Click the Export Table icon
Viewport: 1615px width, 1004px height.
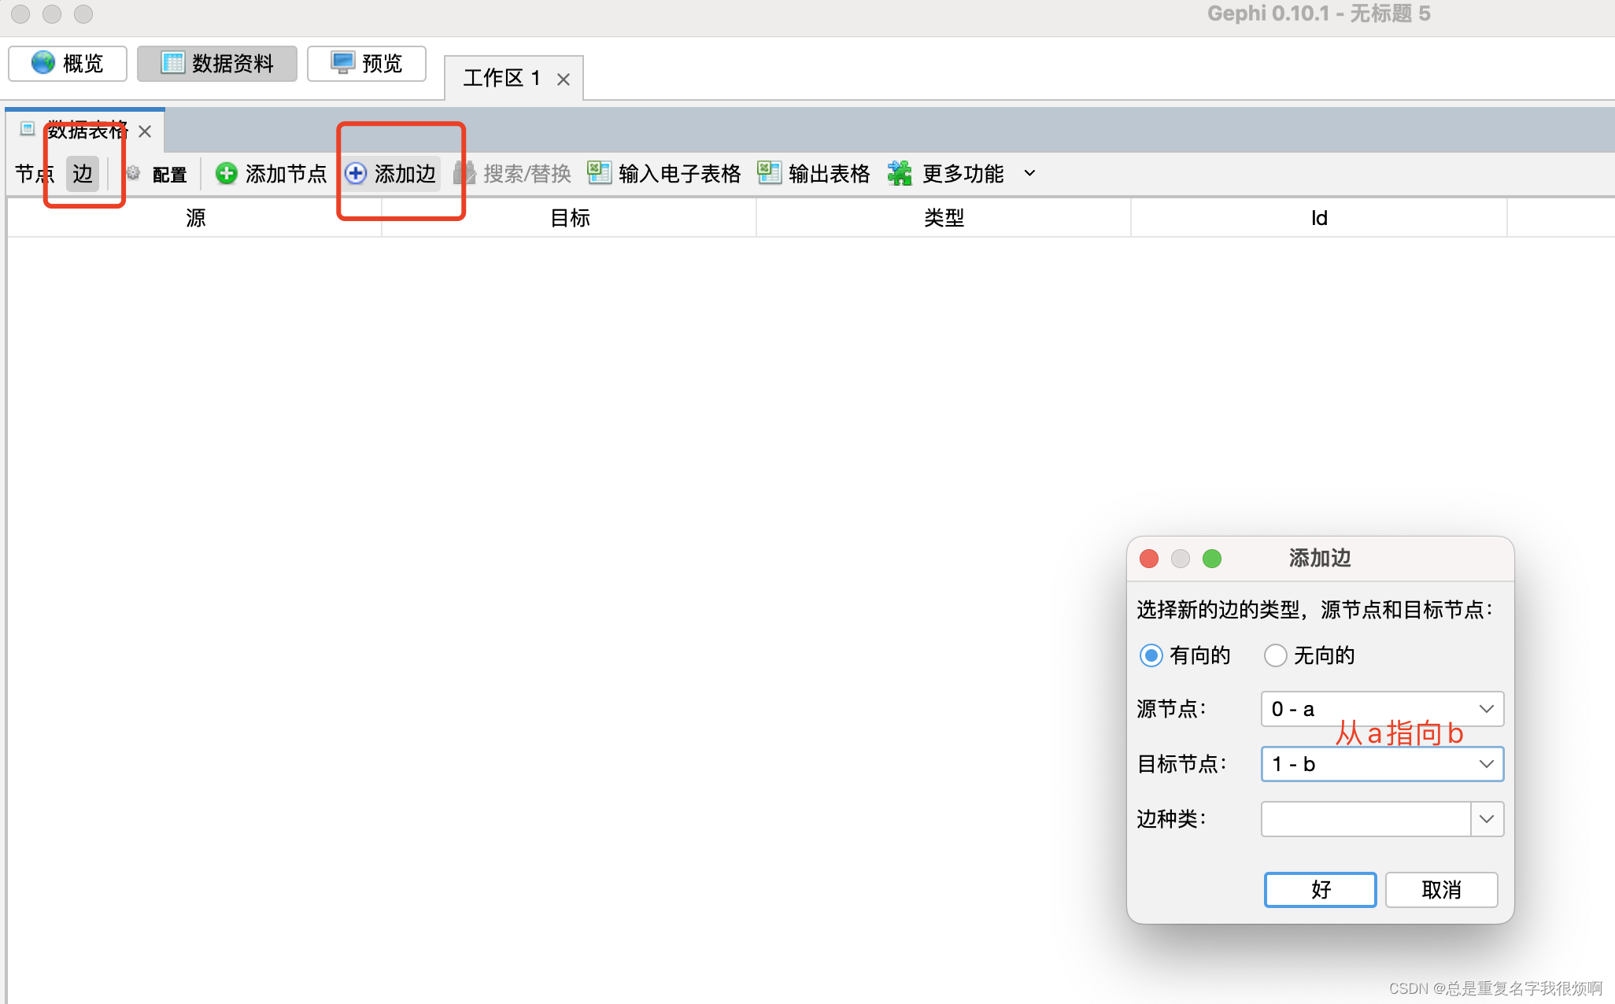pyautogui.click(x=769, y=173)
